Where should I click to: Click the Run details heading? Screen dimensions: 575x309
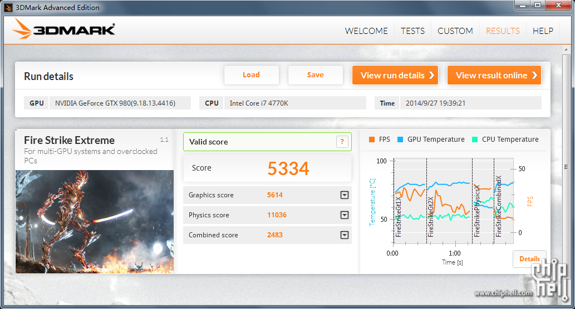(x=49, y=77)
